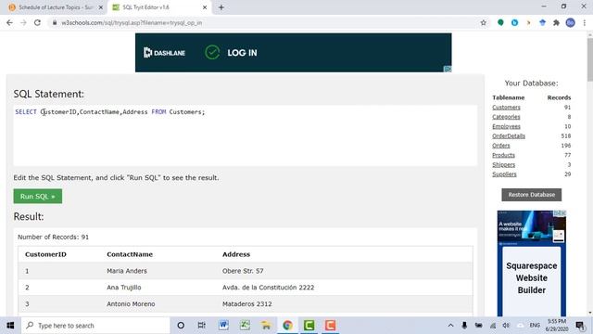Show hidden system tray icons
The width and height of the screenshot is (593, 334).
(x=450, y=326)
